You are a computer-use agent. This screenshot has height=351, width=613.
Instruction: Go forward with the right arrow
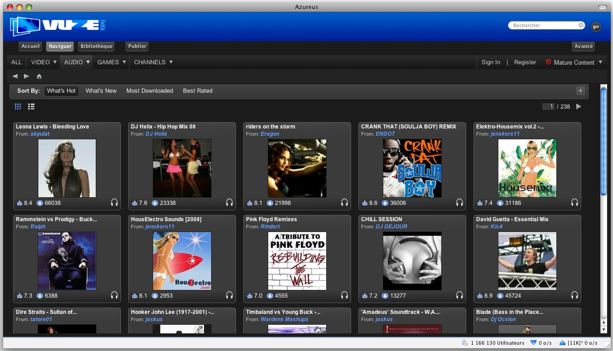pyautogui.click(x=27, y=76)
